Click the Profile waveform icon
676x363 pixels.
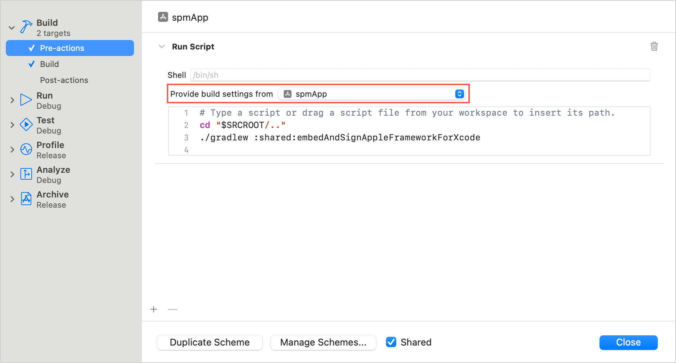[25, 149]
